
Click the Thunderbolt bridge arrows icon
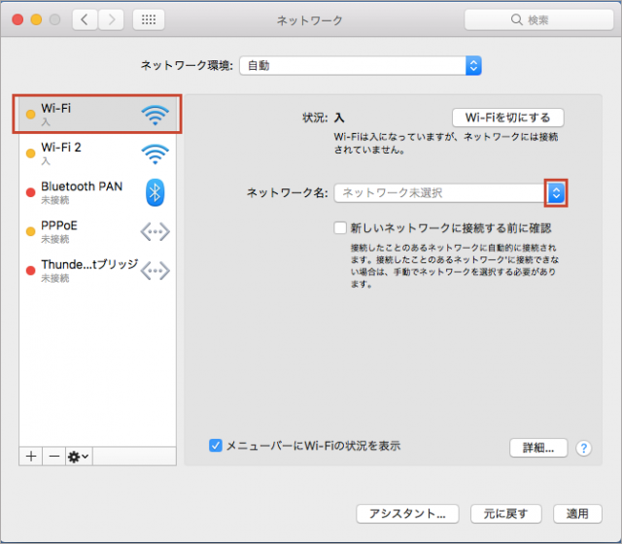tap(155, 271)
